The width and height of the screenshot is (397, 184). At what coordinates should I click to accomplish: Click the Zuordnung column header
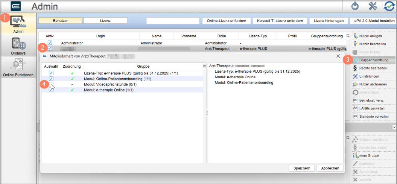pos(72,66)
